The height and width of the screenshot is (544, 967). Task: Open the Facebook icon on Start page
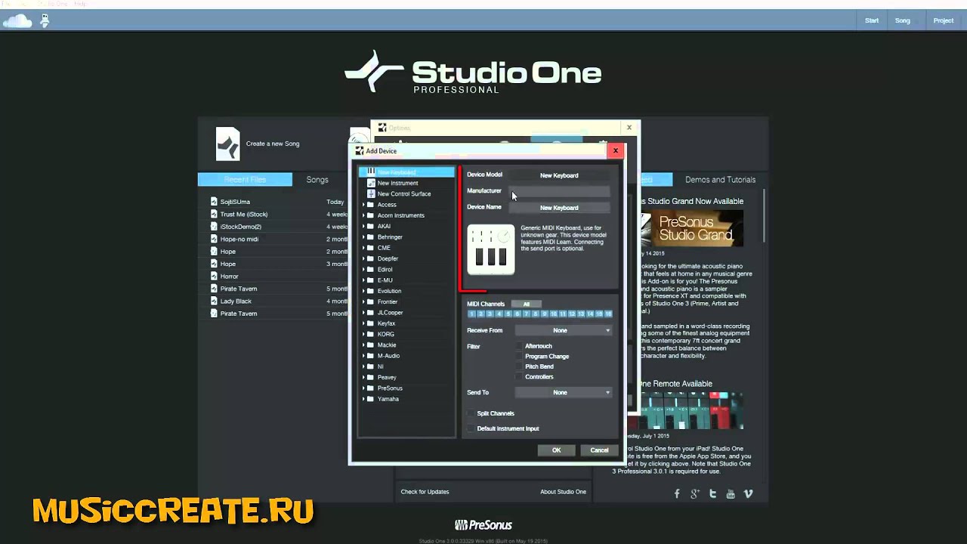coord(677,493)
